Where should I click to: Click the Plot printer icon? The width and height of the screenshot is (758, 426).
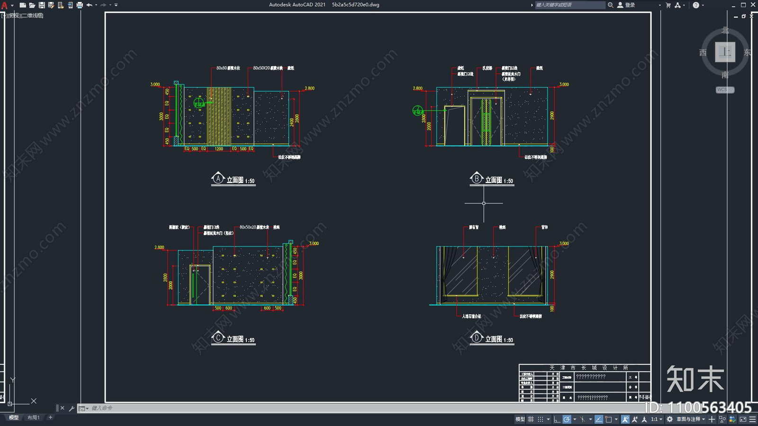80,5
